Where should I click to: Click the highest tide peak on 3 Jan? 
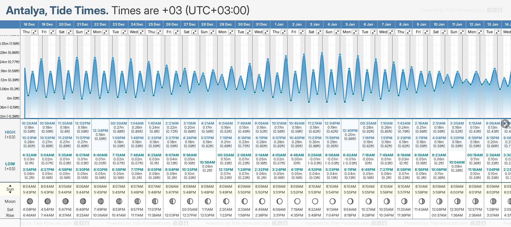tap(322, 53)
